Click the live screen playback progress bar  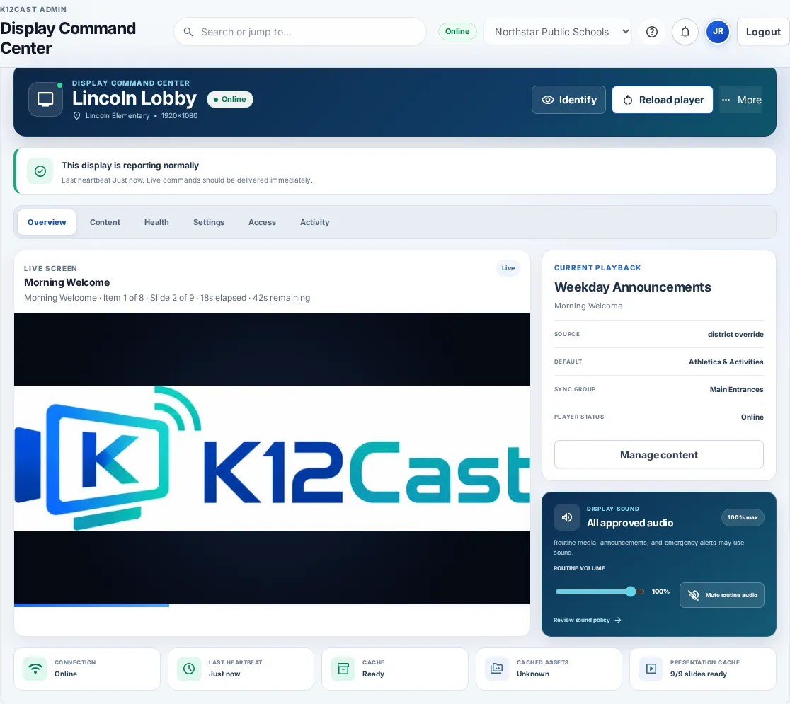point(272,605)
